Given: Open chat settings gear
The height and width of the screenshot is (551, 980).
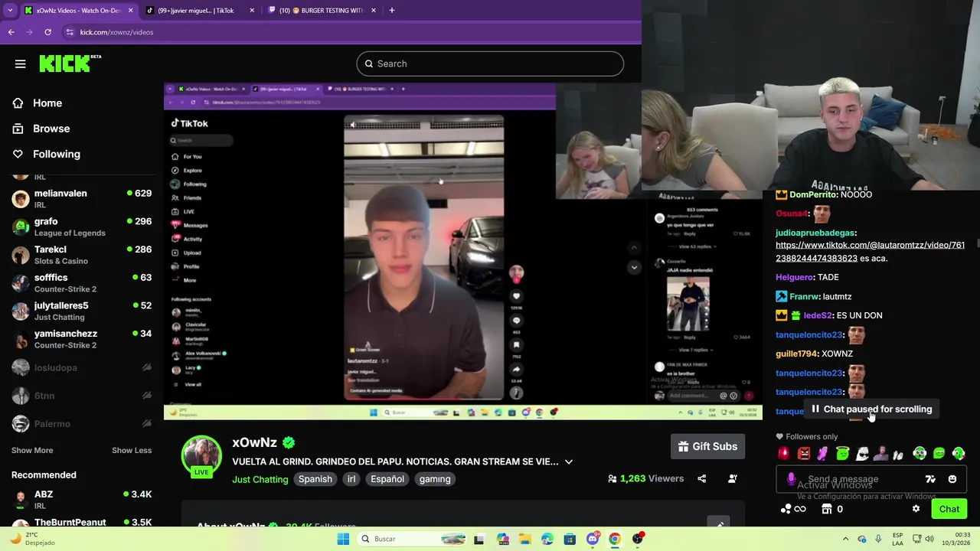Looking at the screenshot, I should (916, 509).
